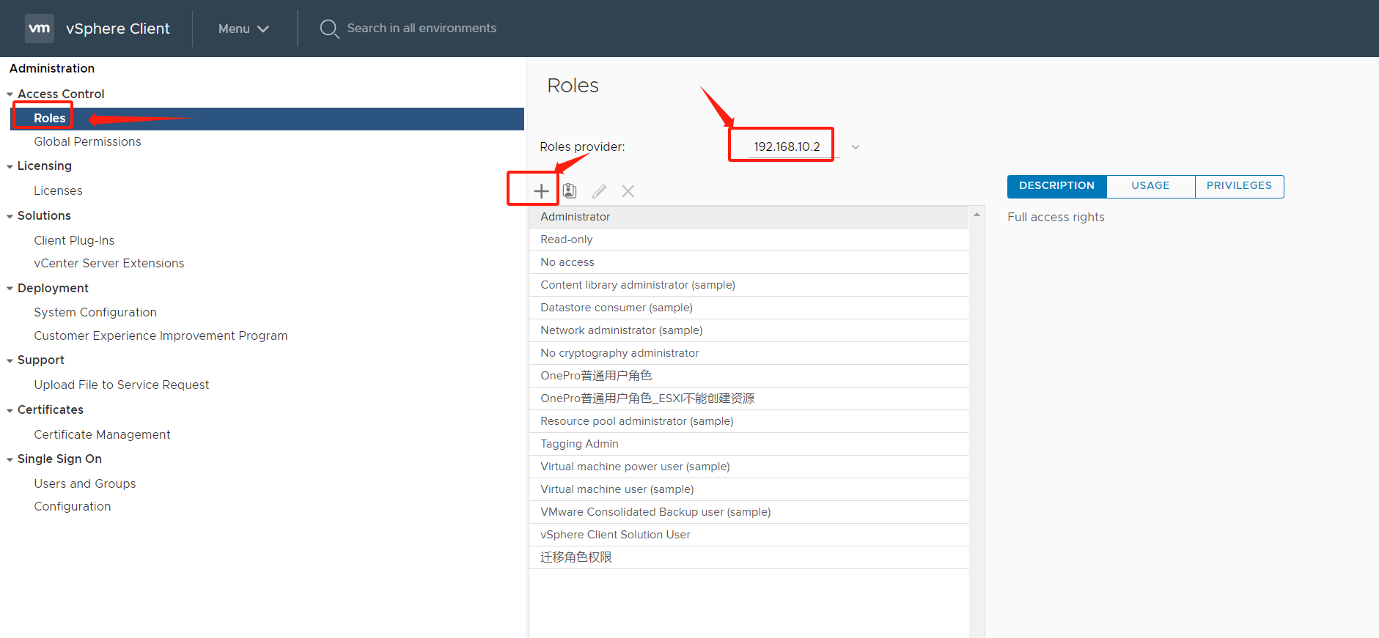Collapse the Access Control section
The width and height of the screenshot is (1379, 638).
click(x=10, y=94)
